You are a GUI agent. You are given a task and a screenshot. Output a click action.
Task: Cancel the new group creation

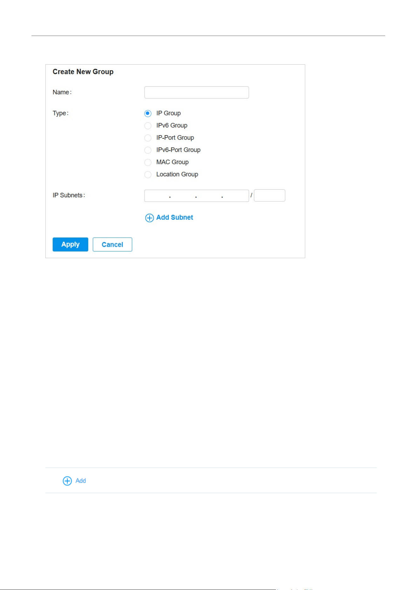(112, 245)
